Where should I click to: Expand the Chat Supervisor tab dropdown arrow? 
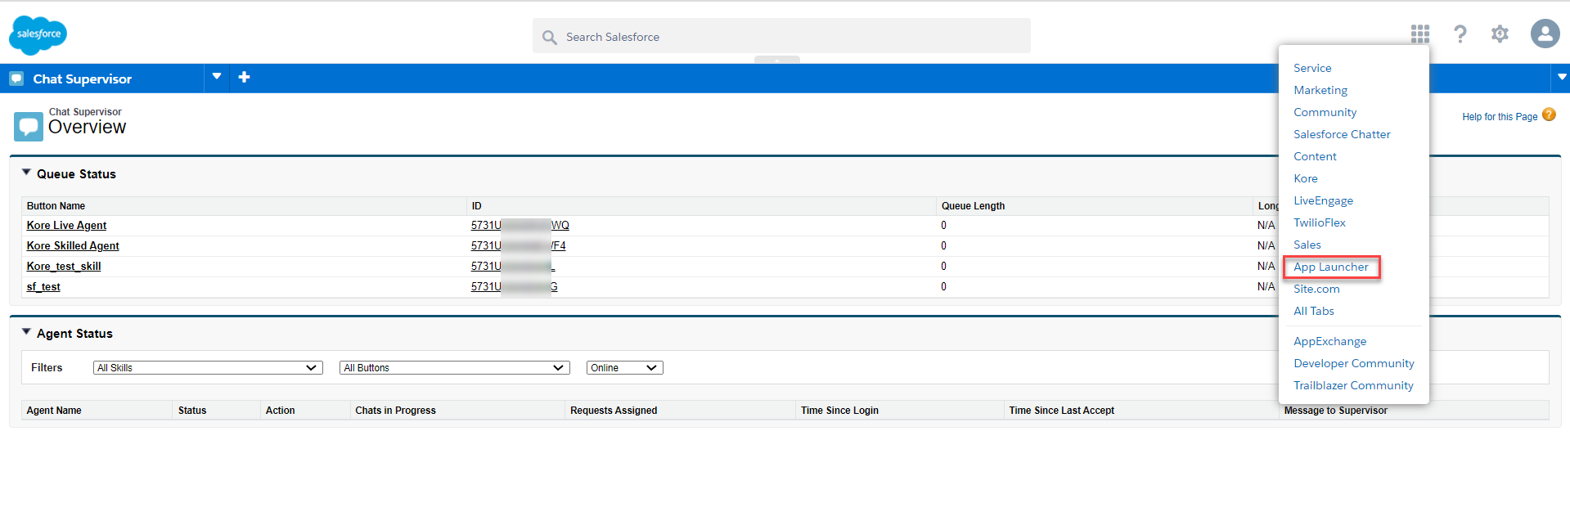tap(217, 77)
